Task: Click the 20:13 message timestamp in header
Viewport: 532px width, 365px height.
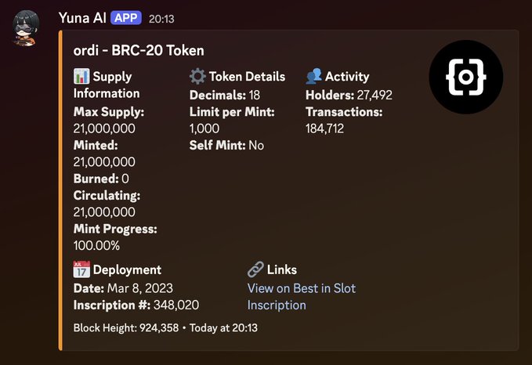Action: click(162, 17)
